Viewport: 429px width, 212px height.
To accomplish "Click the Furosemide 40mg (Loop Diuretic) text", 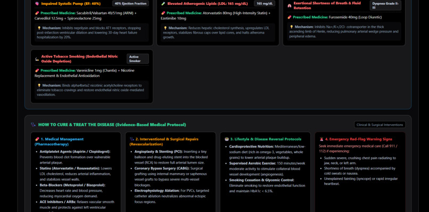I will coord(355,17).
